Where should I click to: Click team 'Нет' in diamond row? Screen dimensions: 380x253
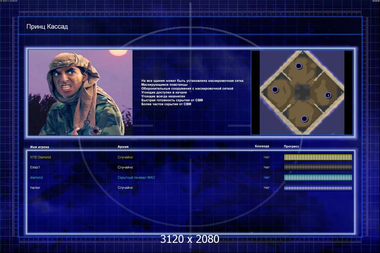[266, 178]
